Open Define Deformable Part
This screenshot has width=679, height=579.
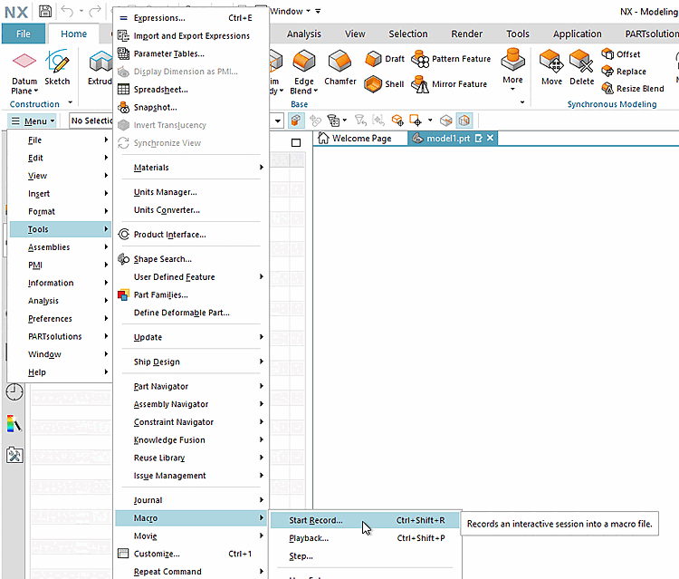pos(190,313)
